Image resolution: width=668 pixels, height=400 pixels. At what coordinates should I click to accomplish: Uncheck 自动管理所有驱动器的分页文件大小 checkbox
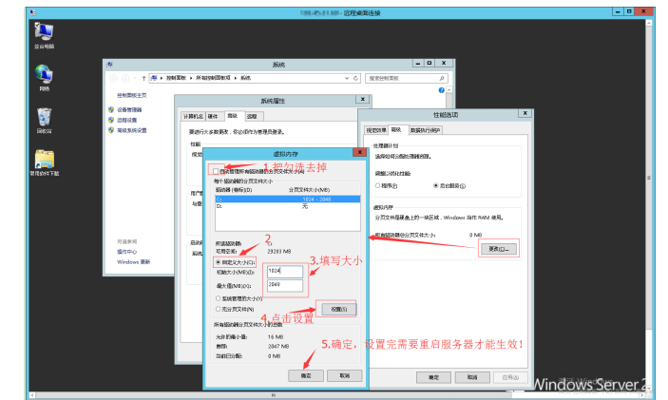coord(214,171)
